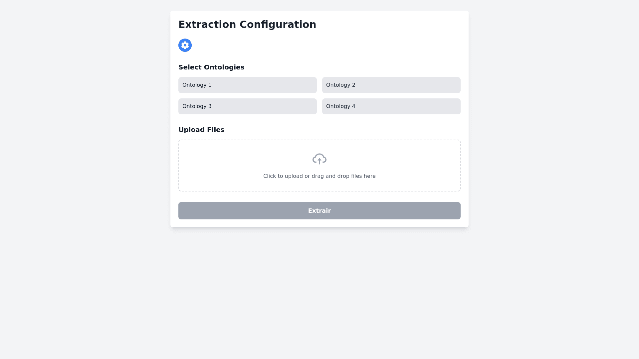The height and width of the screenshot is (359, 639).
Task: Click the gray cloud above the upload text
Action: [x=319, y=158]
